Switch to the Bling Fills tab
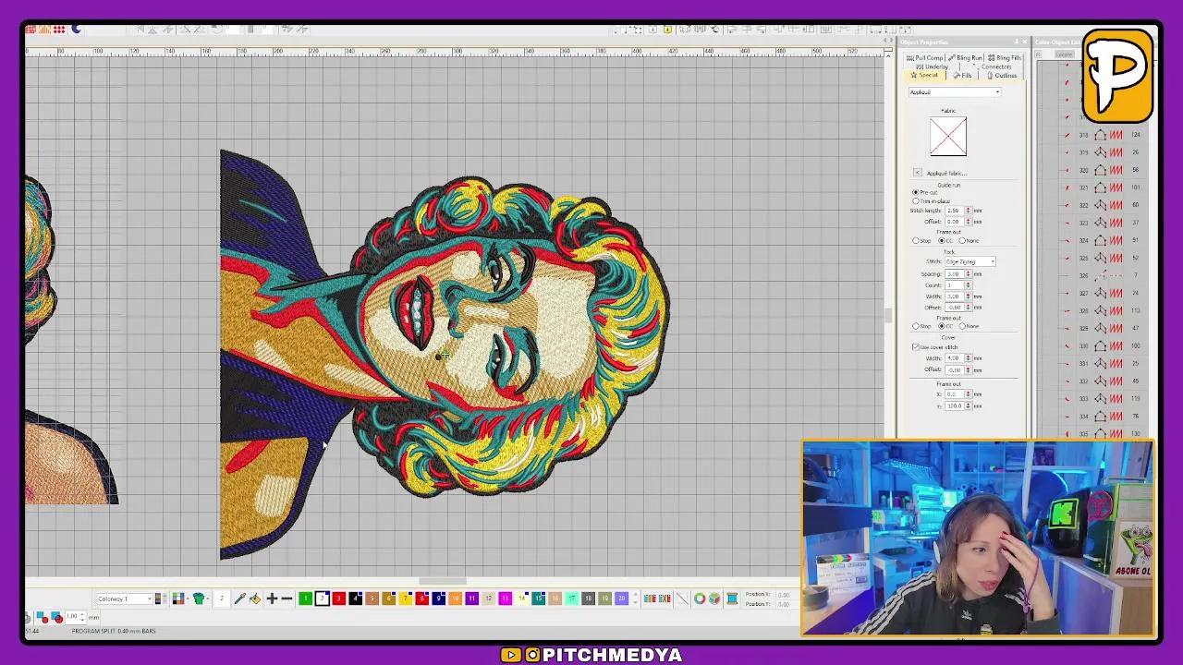This screenshot has width=1183, height=665. 1005,57
